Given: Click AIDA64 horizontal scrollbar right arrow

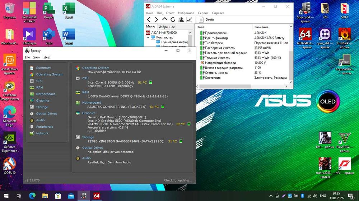Looking at the screenshot, I should (286, 87).
